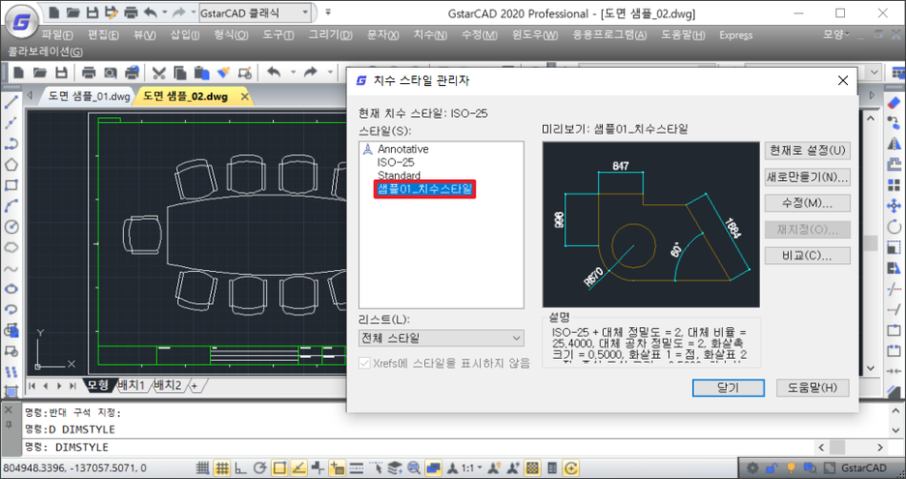Screen dimensions: 906x479
Task: Select the Polygon draw tool
Action: [x=12, y=164]
